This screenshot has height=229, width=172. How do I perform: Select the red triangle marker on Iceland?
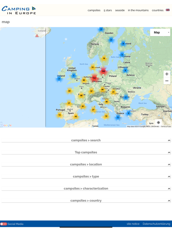[37, 36]
